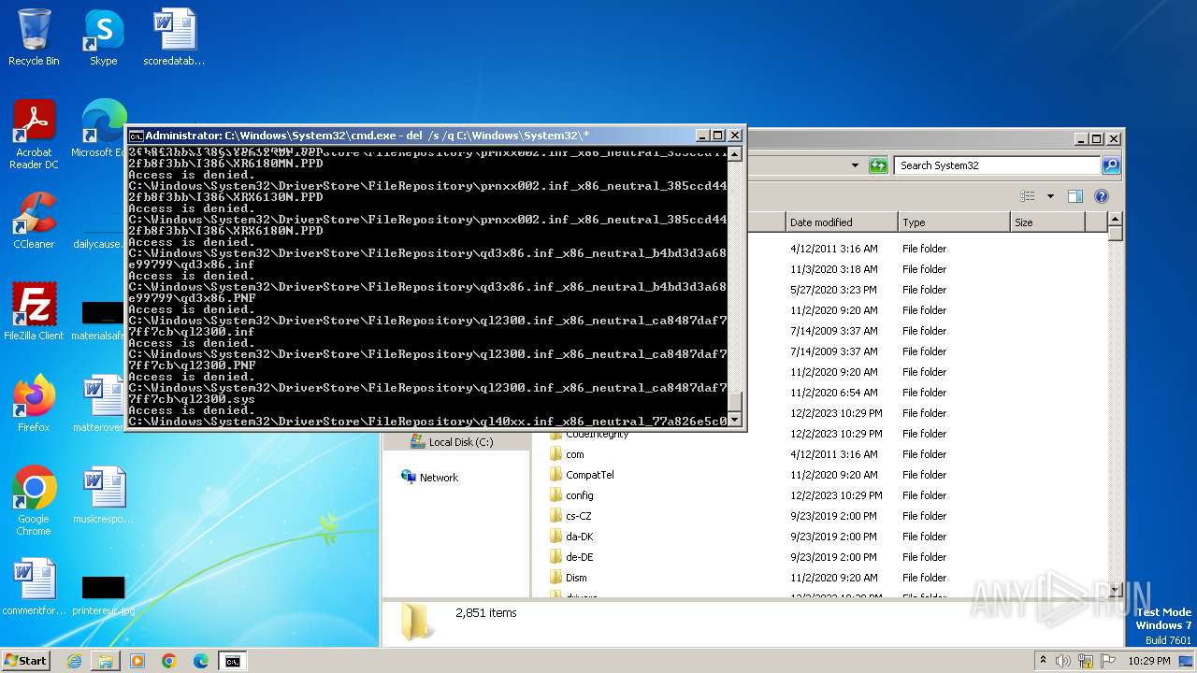Select the config folder

(571, 495)
